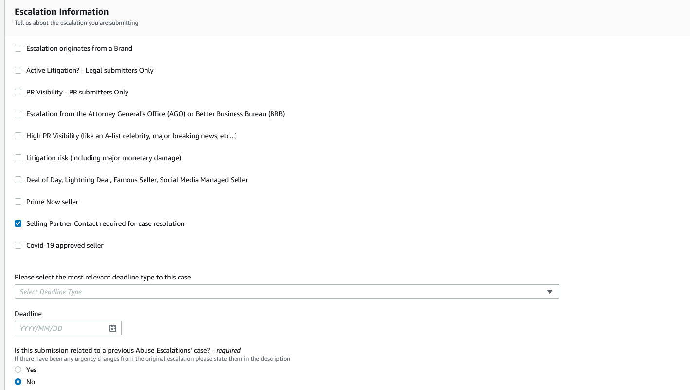Choose the No radio button

18,382
